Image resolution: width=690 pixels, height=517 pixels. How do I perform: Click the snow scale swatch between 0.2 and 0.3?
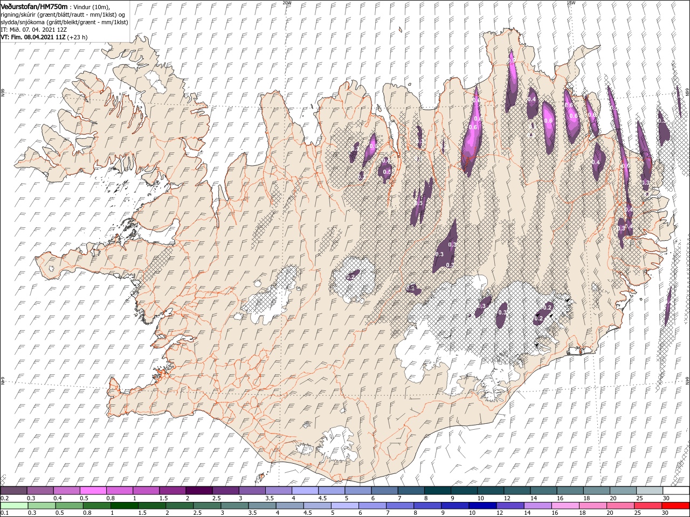pos(13,491)
